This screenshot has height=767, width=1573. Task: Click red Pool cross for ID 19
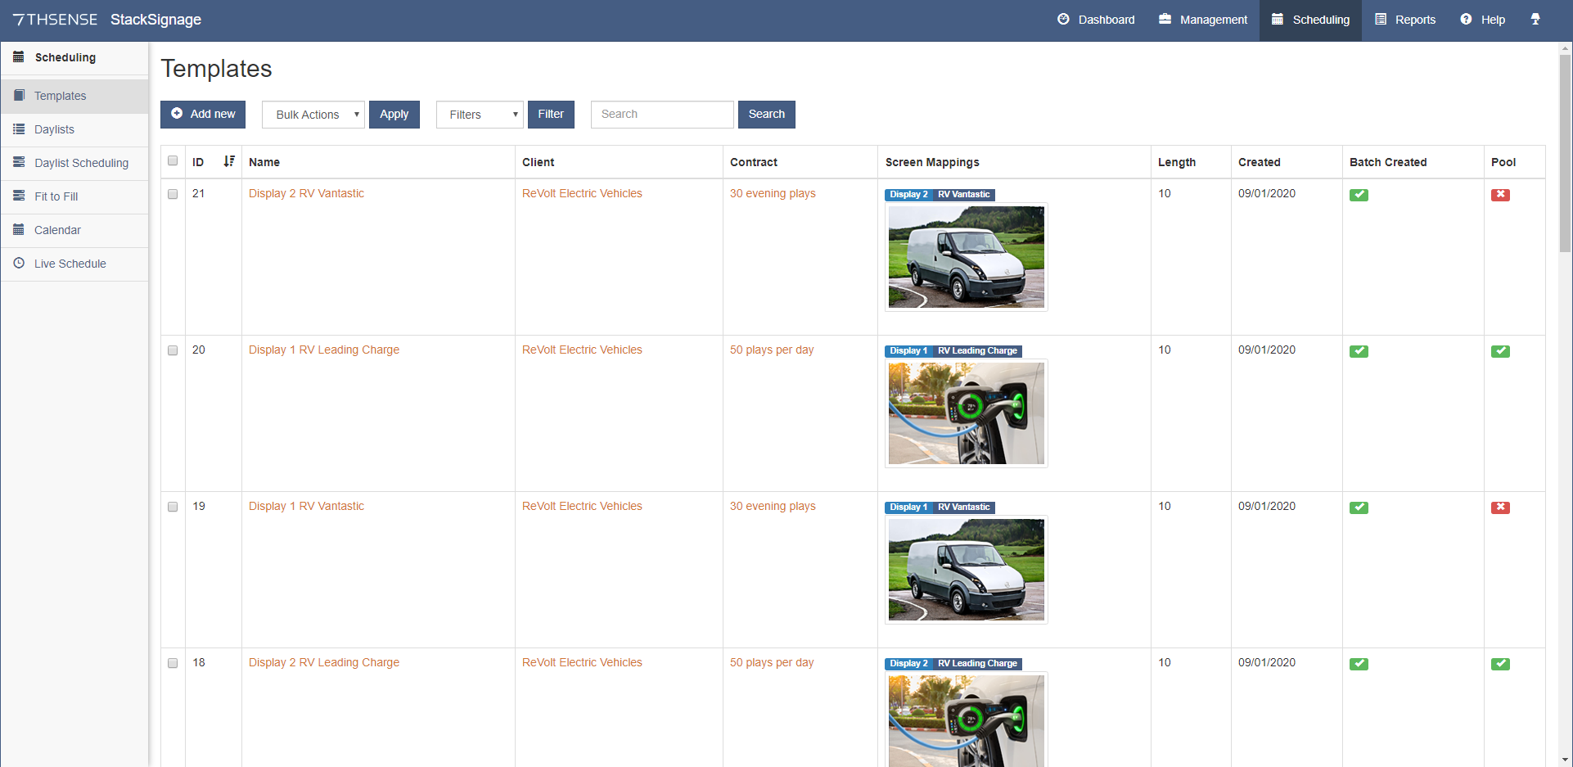[x=1500, y=508]
